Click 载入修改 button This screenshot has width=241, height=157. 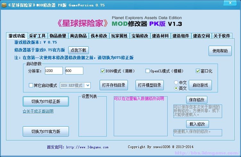(x=197, y=124)
